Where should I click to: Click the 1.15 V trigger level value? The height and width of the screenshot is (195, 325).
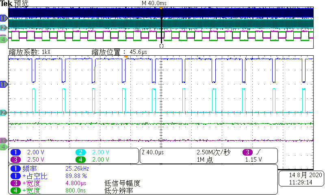[253, 160]
